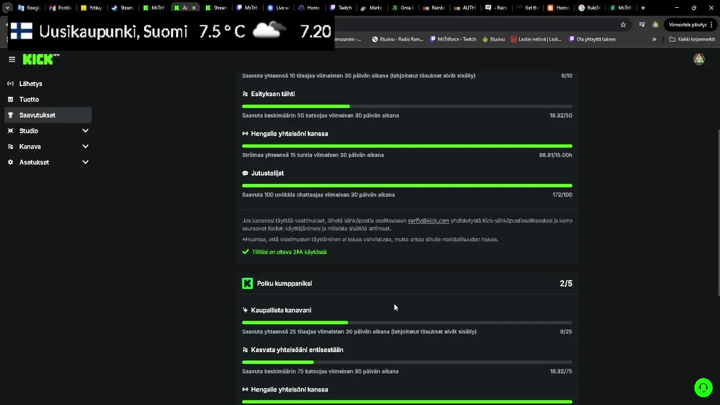Click the Saavutukset trophy icon

pyautogui.click(x=10, y=115)
